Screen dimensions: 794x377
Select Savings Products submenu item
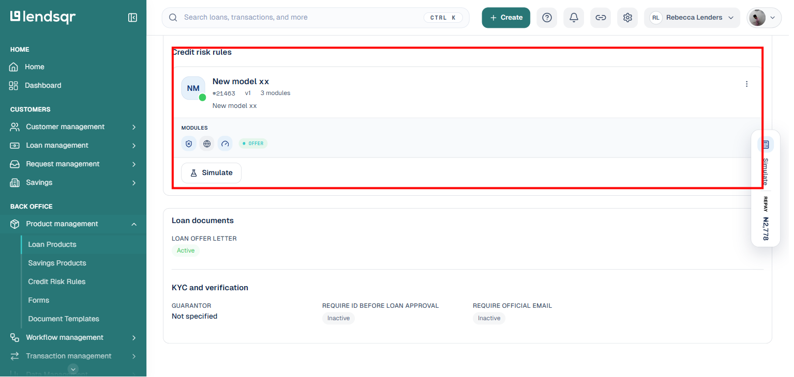tap(57, 263)
